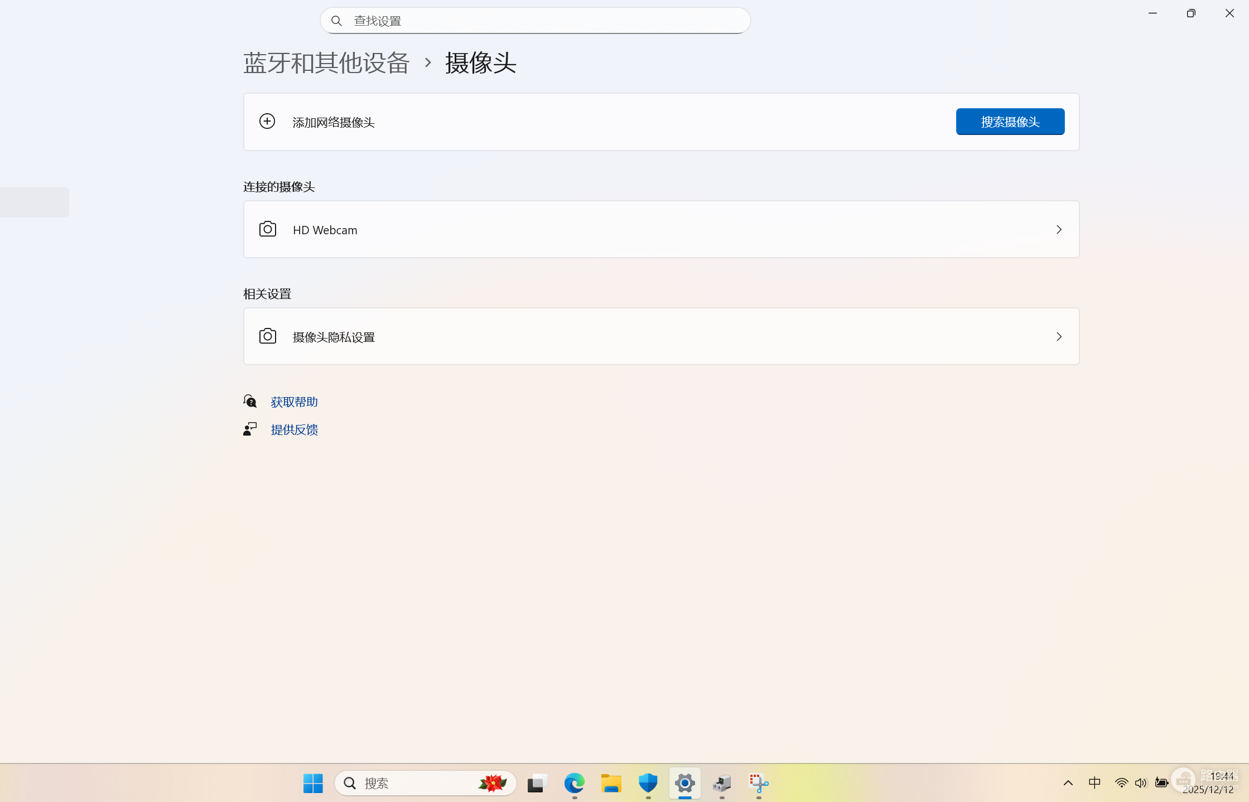Focus the 查找设置 search field

535,21
